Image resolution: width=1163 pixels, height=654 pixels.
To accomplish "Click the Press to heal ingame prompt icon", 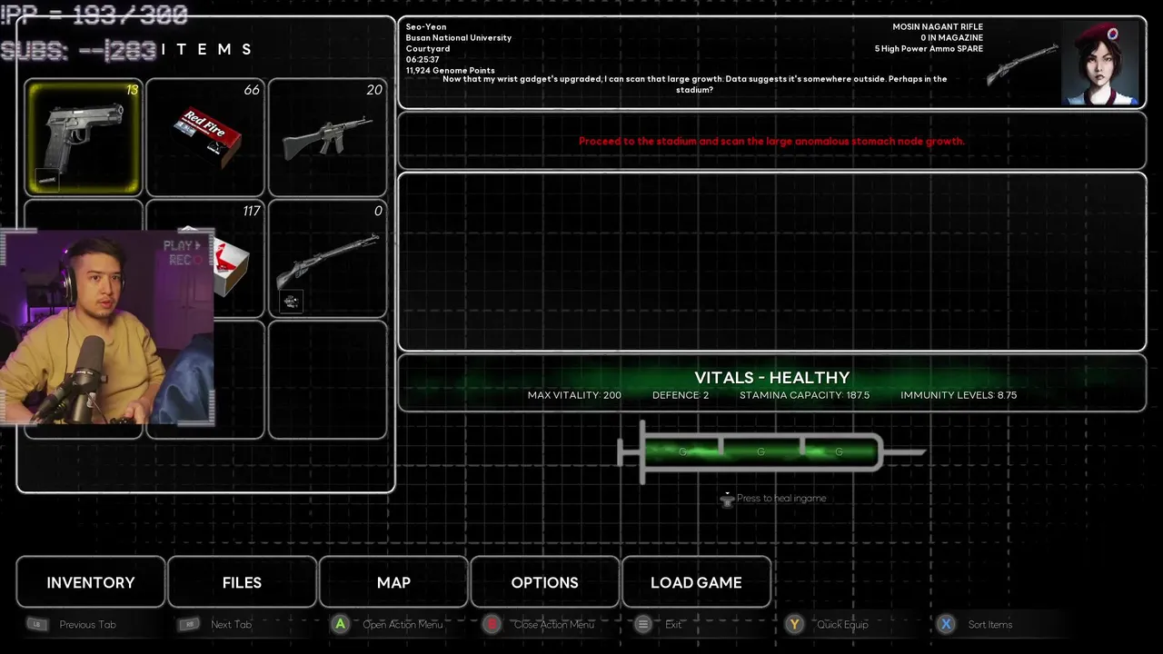I will pyautogui.click(x=727, y=499).
